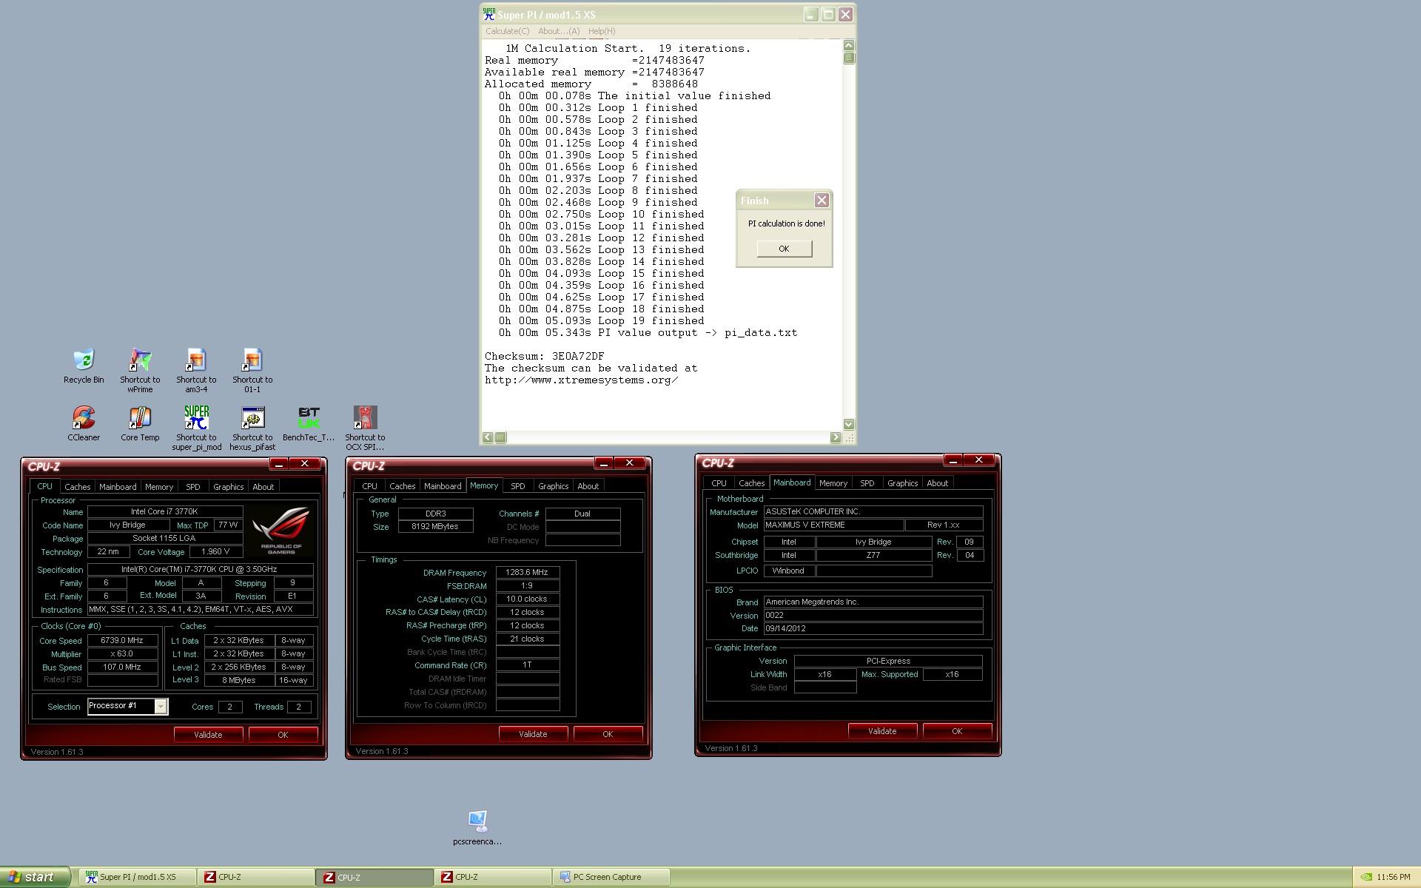Viewport: 1421px width, 888px height.
Task: Open SPD tab in middle CPU-Z window
Action: [518, 486]
